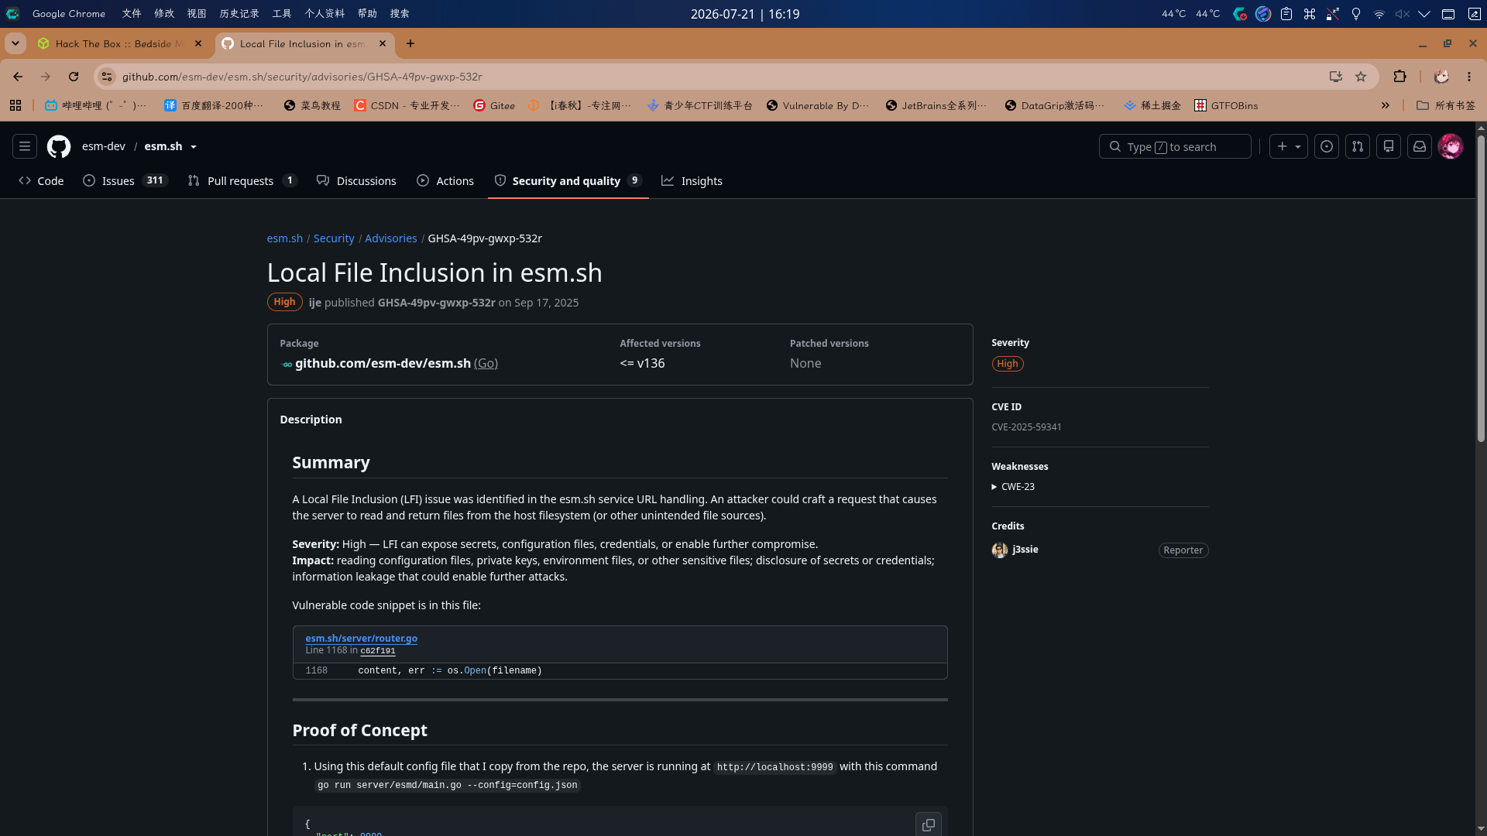Open the Advisories breadcrumb link
1487x836 pixels.
[391, 238]
